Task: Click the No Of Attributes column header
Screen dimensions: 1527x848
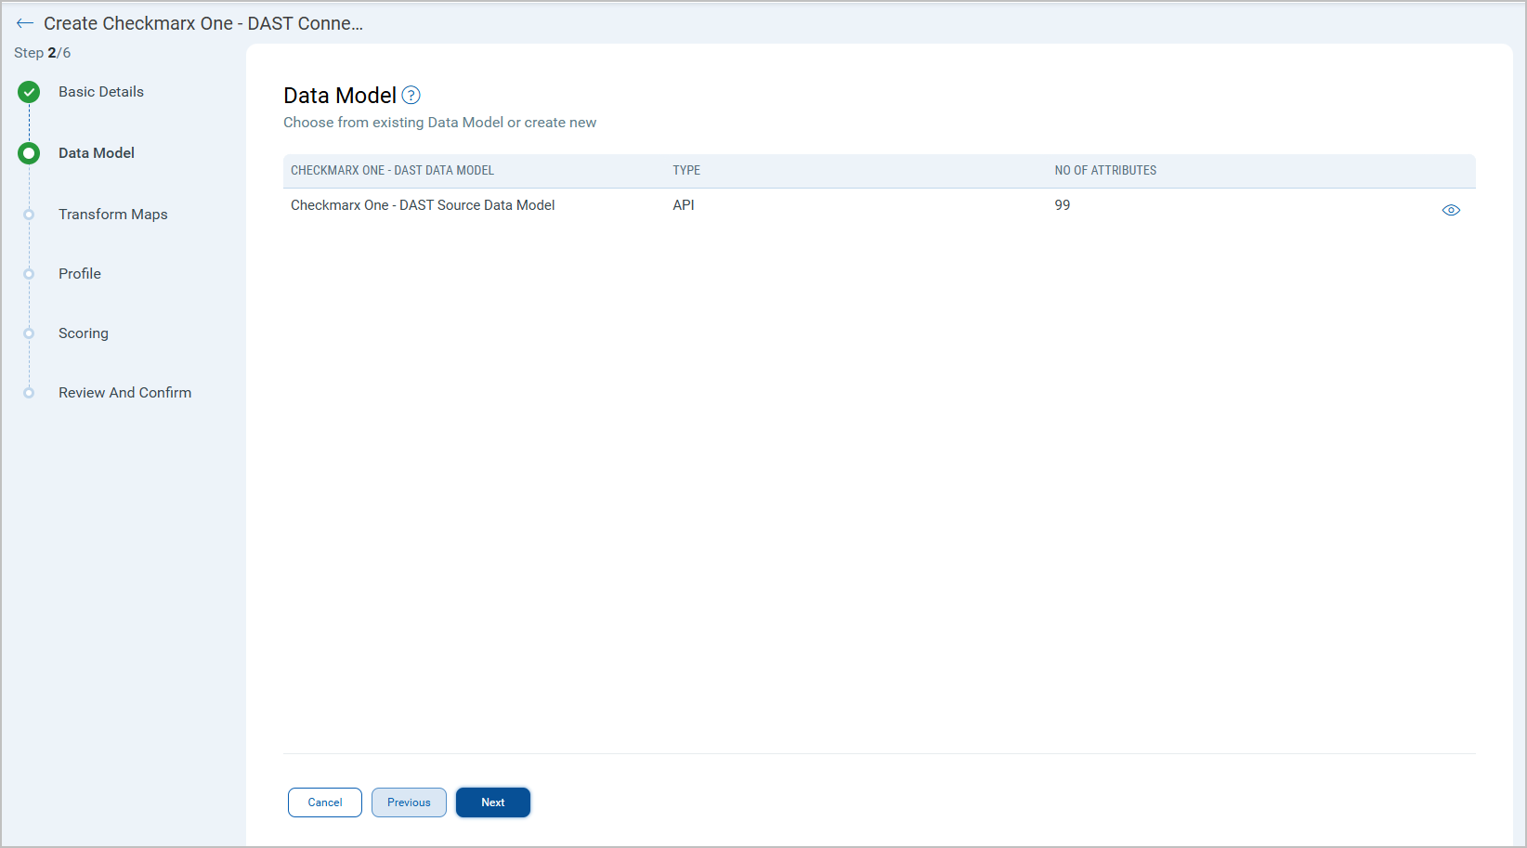Action: (x=1105, y=171)
